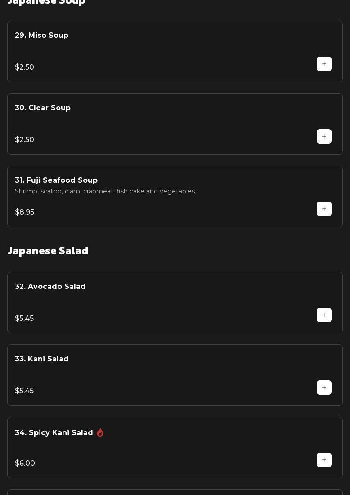Open the 32. Avocado Salad item
The width and height of the screenshot is (350, 495).
(50, 286)
